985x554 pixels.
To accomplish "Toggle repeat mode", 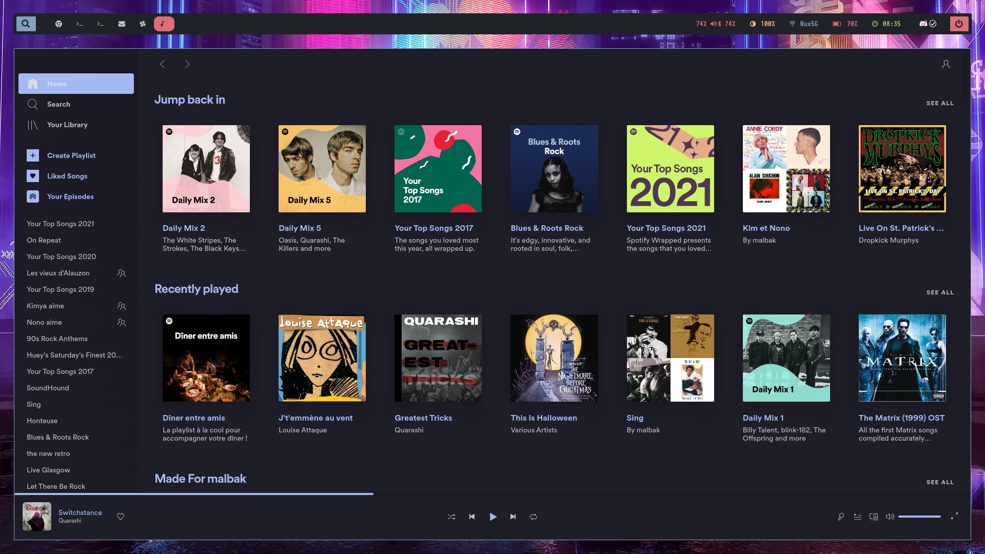I will click(534, 517).
